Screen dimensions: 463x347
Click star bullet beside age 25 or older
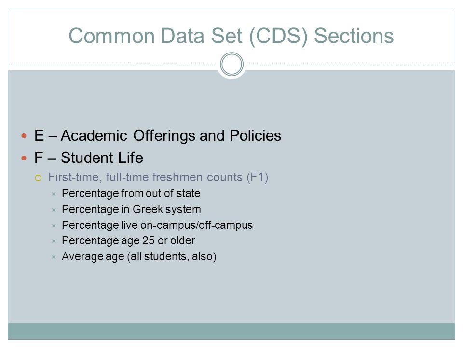coord(54,241)
